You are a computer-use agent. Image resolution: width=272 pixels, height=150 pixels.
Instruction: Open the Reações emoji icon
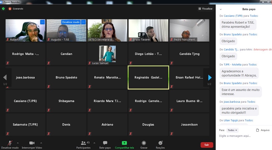[160, 143]
